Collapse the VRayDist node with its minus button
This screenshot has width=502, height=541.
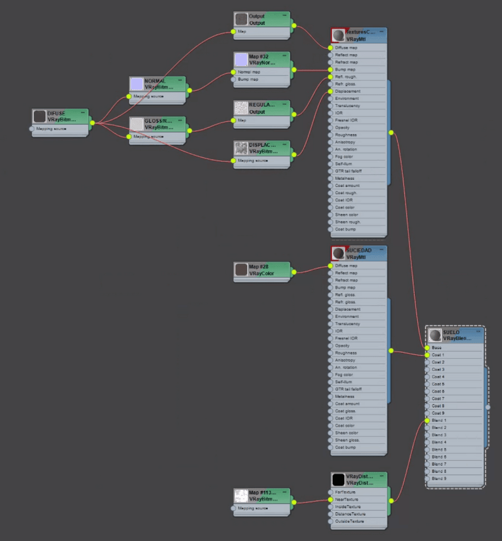pos(382,476)
